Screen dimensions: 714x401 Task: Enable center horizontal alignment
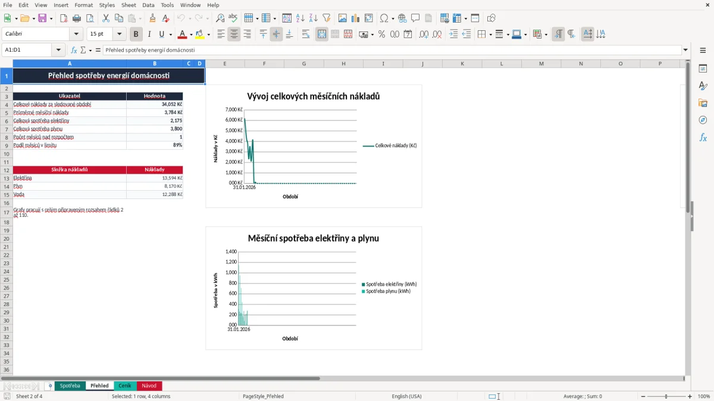[234, 34]
